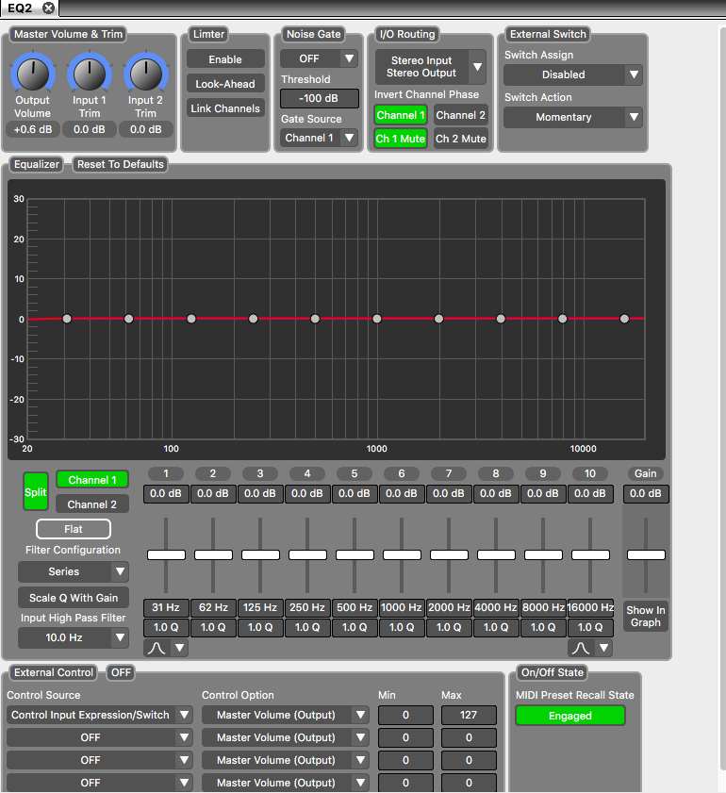Enable the Limiter
Screen dimensions: 726x793
coord(225,59)
